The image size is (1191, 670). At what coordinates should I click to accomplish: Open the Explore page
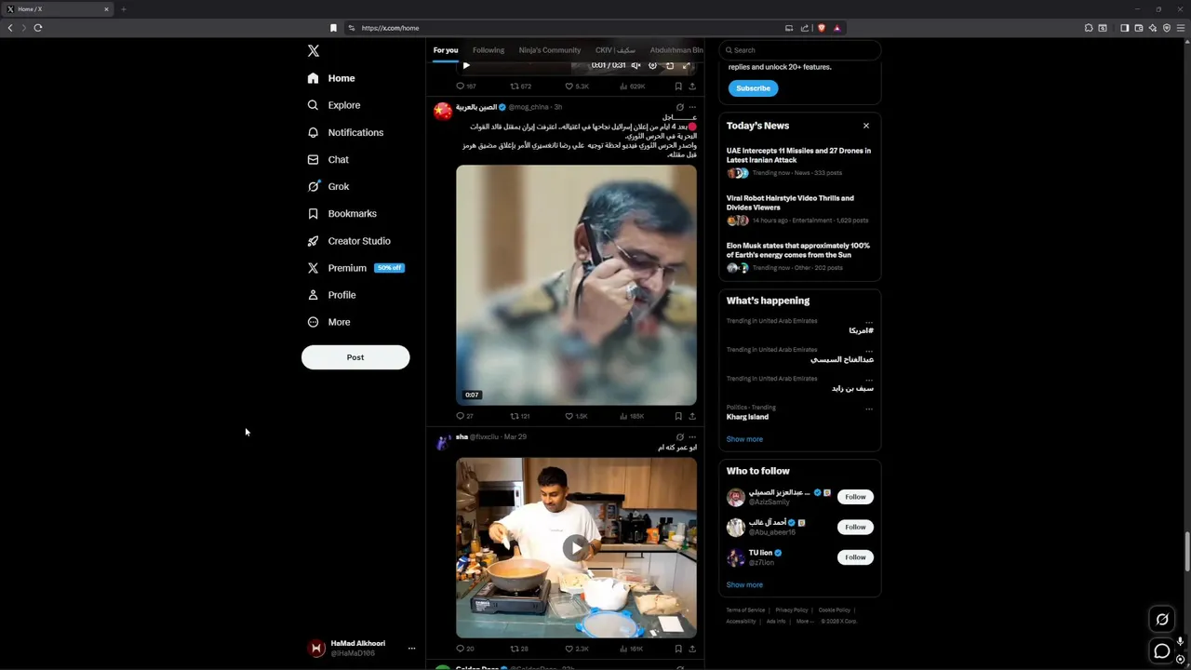[334, 105]
